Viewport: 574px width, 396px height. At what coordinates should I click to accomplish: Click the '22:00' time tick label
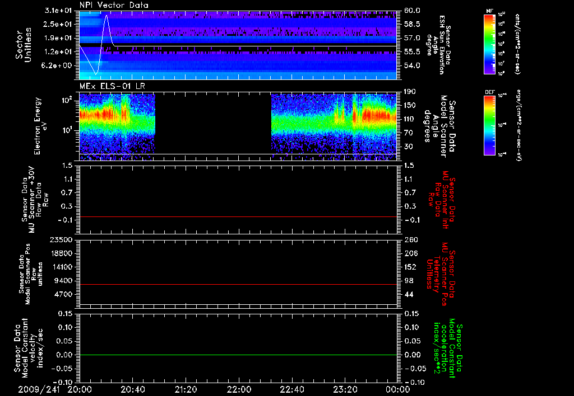[x=239, y=389]
